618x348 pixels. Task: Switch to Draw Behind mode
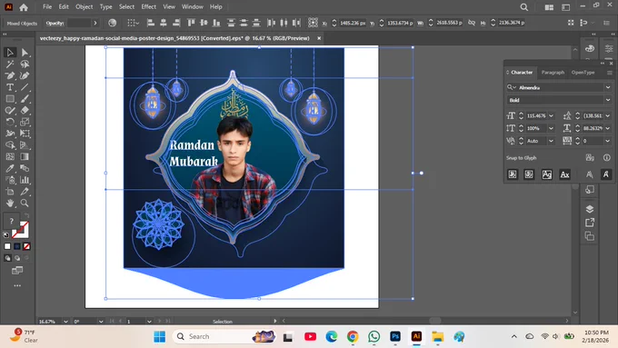tap(17, 258)
